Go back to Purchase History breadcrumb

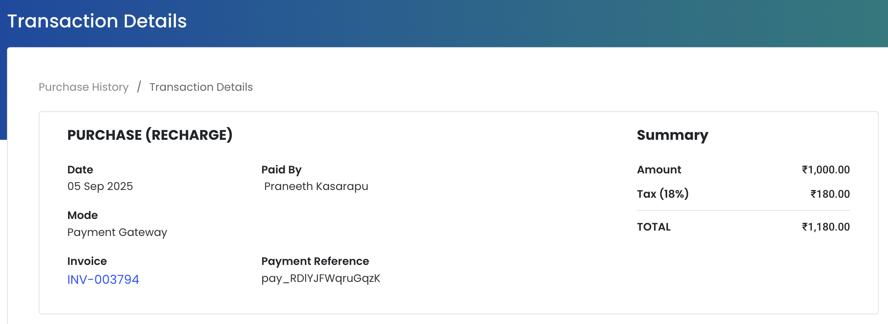click(84, 87)
